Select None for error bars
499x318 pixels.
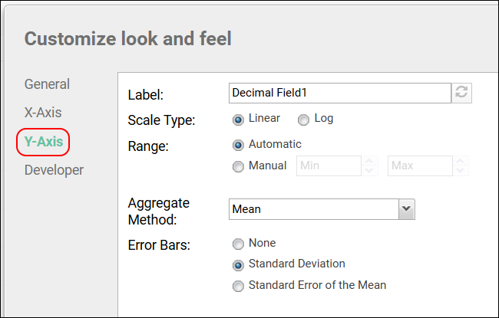(x=238, y=244)
